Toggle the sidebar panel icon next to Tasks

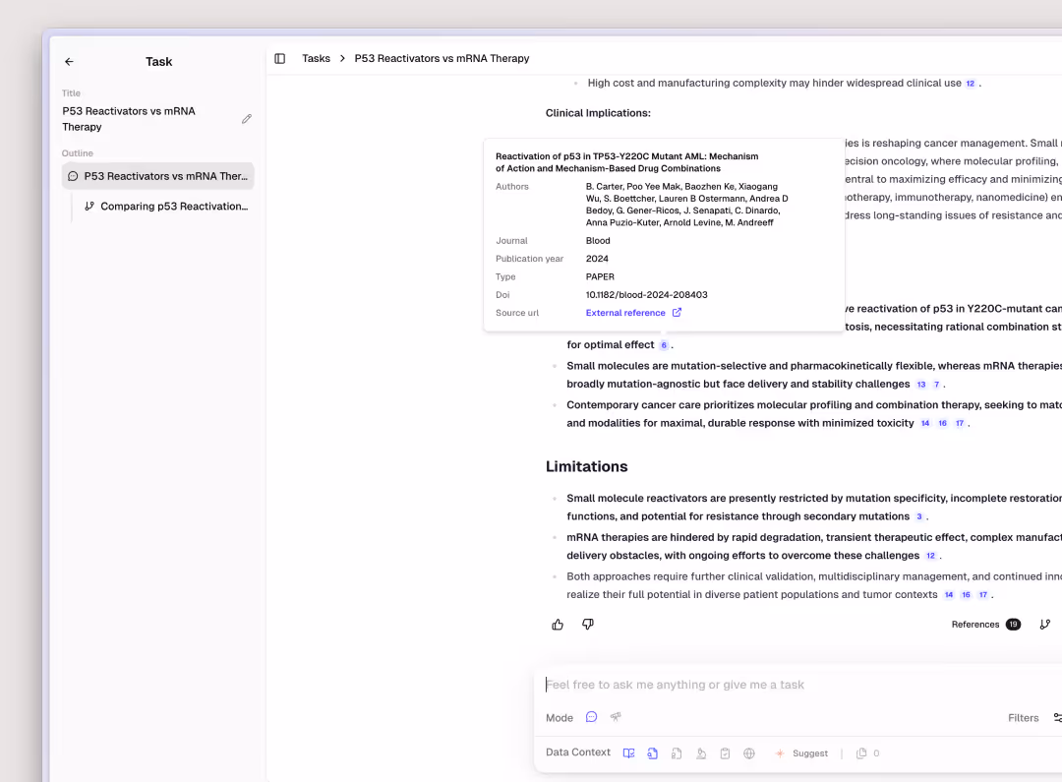(x=279, y=58)
